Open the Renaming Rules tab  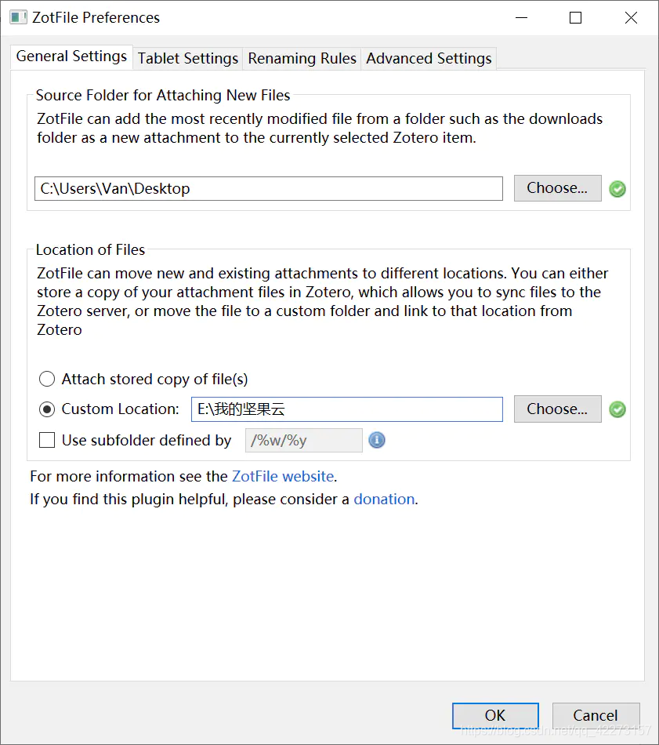pyautogui.click(x=302, y=59)
